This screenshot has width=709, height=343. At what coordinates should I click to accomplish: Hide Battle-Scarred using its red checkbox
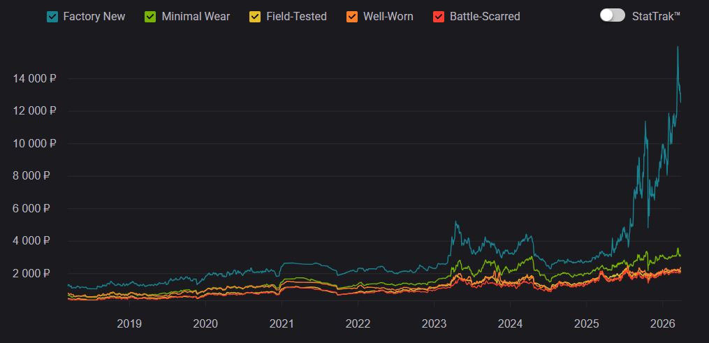coord(439,16)
